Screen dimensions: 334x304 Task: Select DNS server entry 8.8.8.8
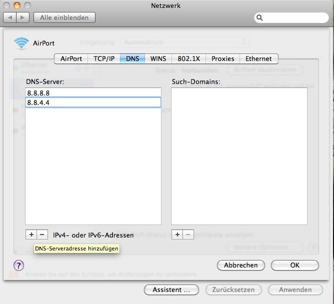click(x=93, y=93)
